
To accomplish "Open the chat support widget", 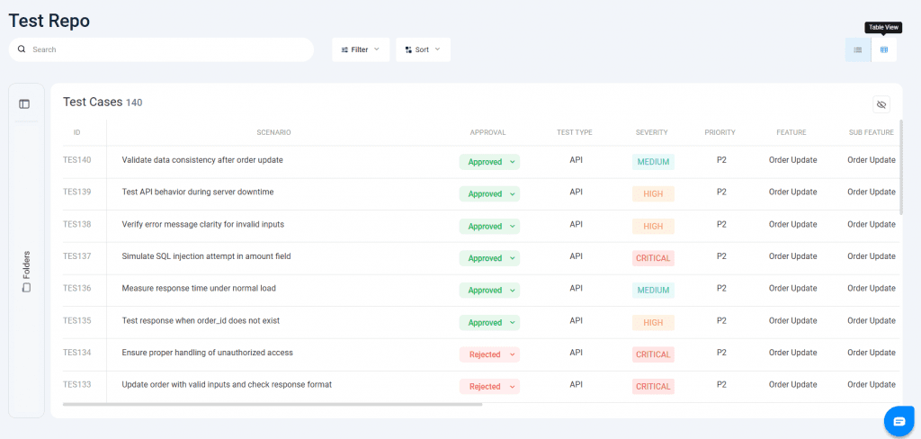I will pyautogui.click(x=899, y=420).
